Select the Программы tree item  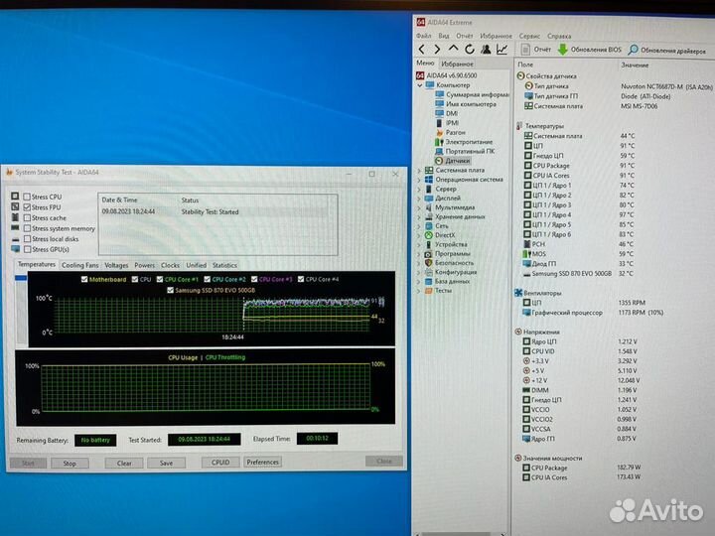coord(447,253)
